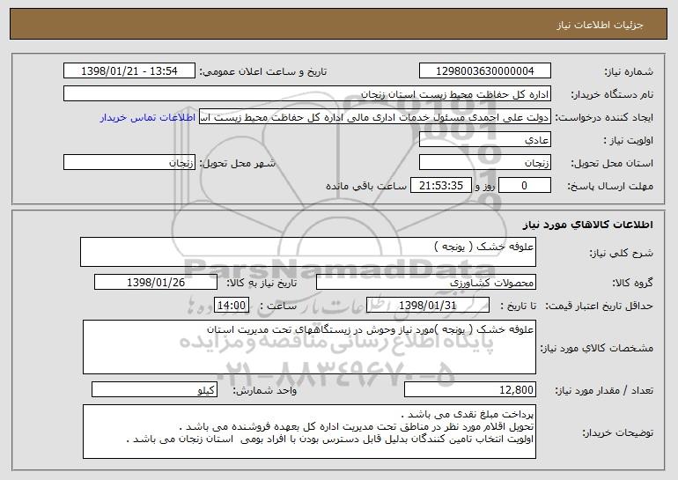Select the announcement date field 1398/01/21 - 13:54

(129, 71)
